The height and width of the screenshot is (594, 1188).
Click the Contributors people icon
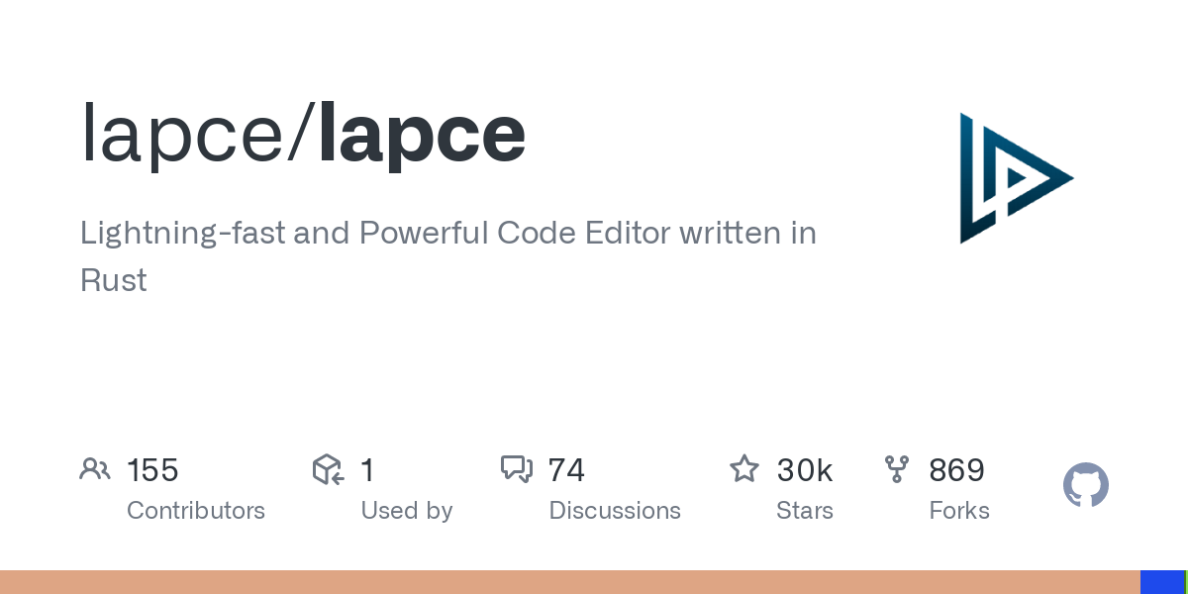(x=95, y=469)
